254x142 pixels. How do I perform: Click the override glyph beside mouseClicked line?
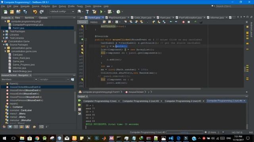click(82, 39)
